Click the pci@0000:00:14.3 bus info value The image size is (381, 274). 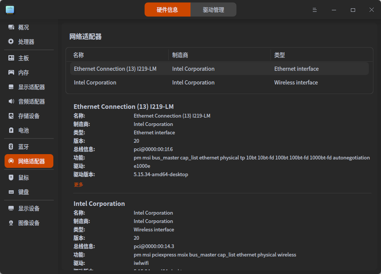154,246
